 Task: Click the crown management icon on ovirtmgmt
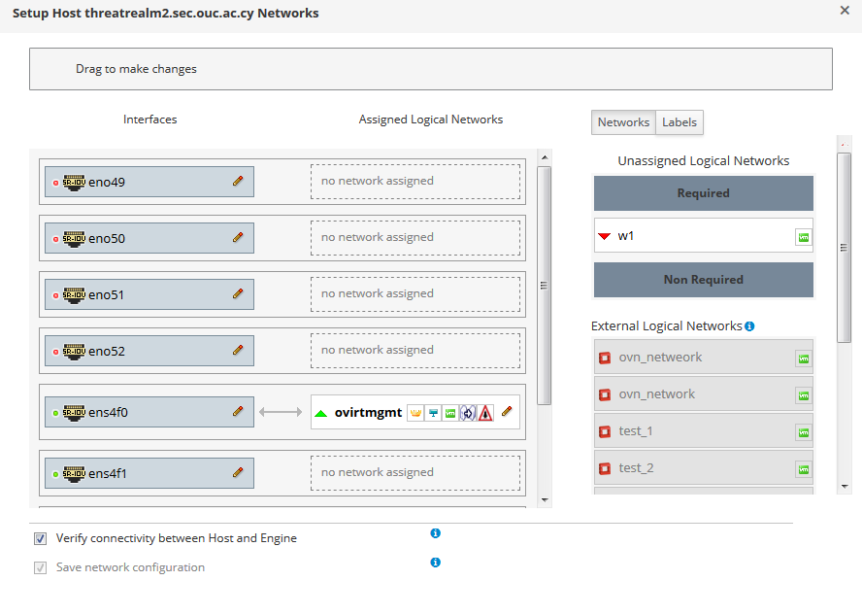[x=415, y=413]
